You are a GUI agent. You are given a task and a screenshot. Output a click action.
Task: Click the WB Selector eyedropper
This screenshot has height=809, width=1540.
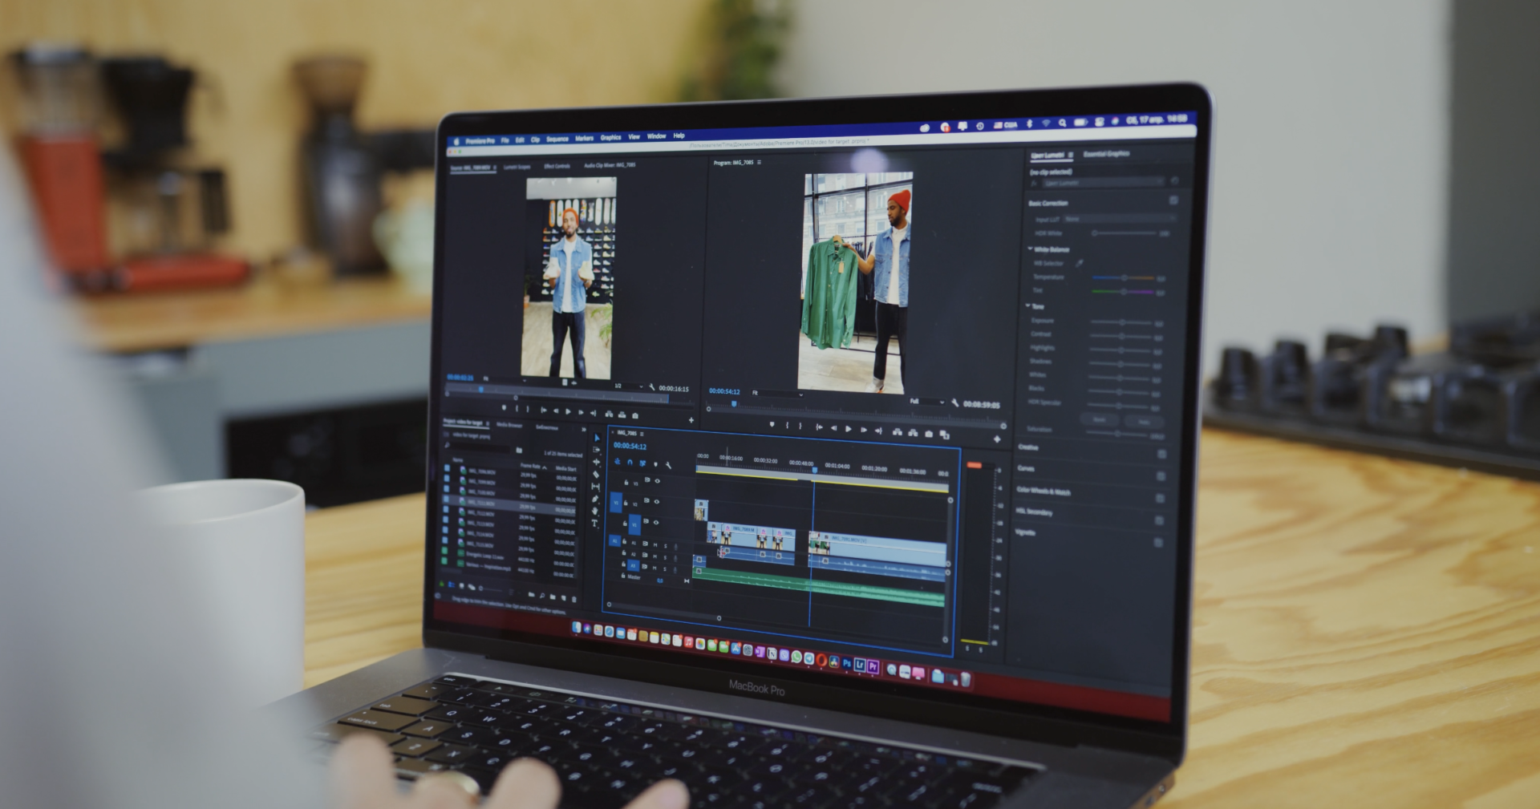(1080, 263)
